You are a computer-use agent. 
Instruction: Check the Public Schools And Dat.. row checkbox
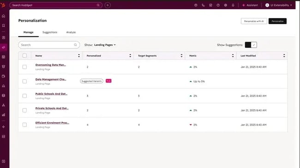pyautogui.click(x=24, y=96)
